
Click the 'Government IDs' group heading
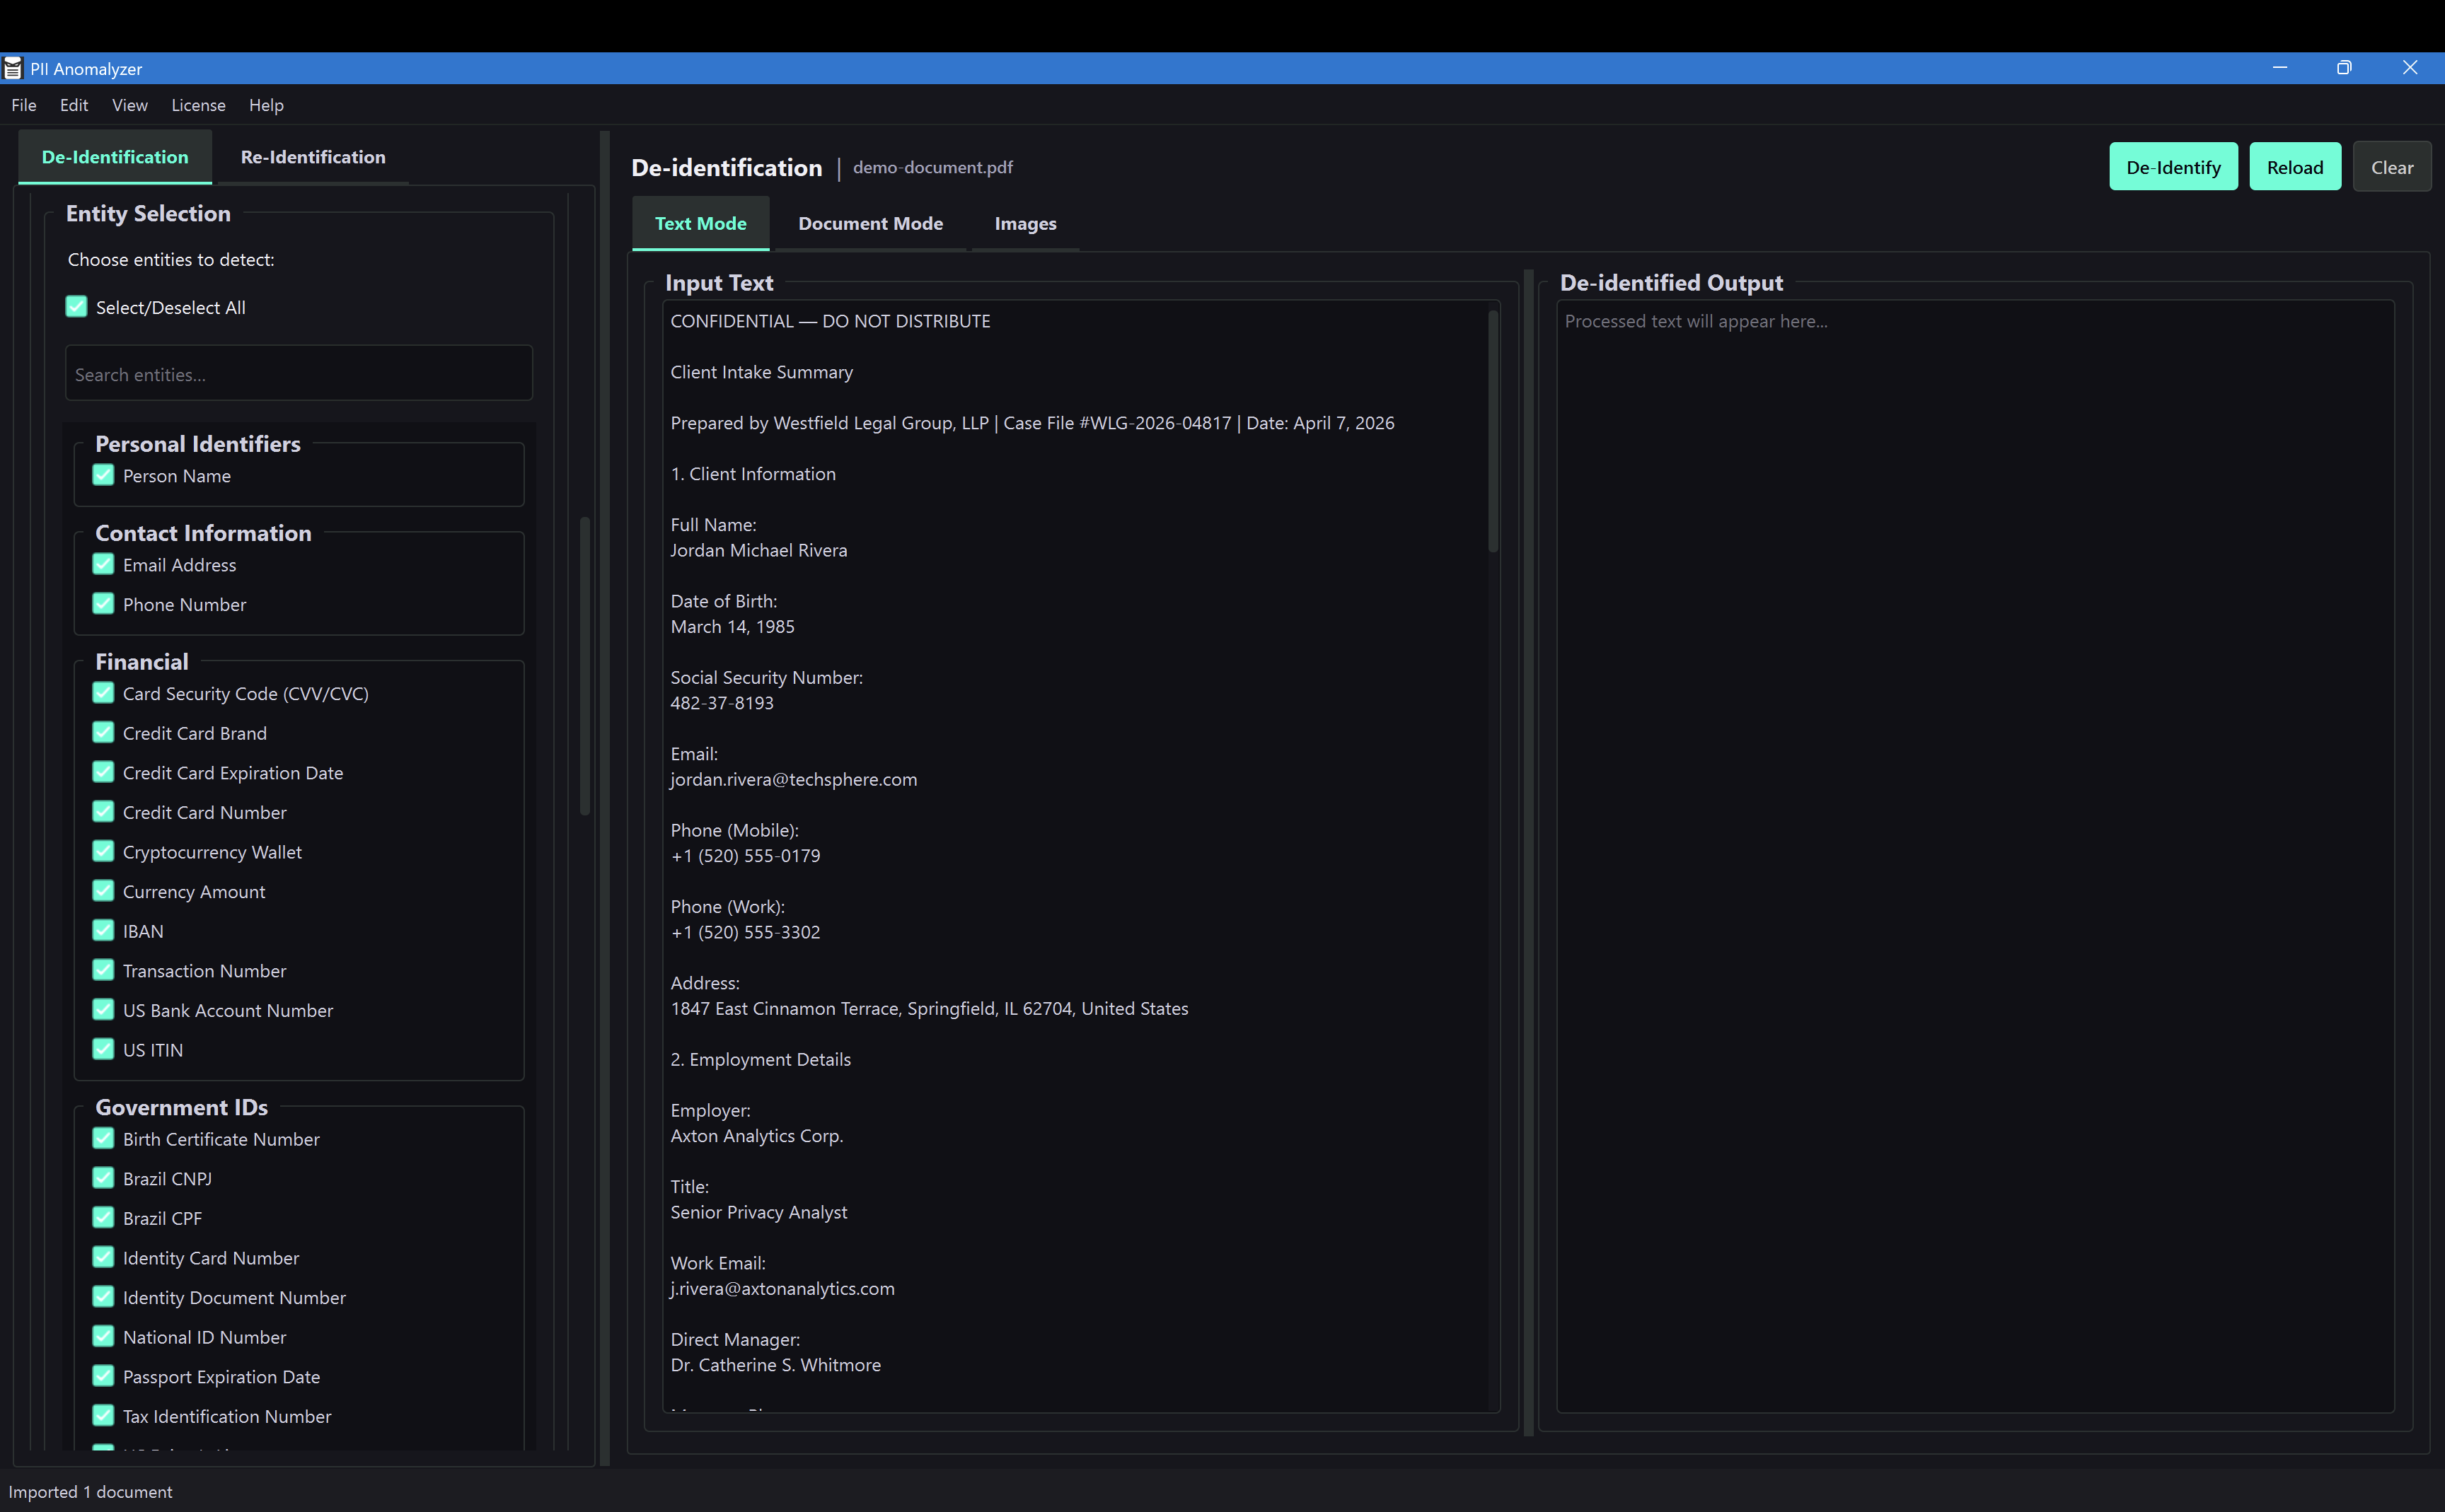[181, 1107]
